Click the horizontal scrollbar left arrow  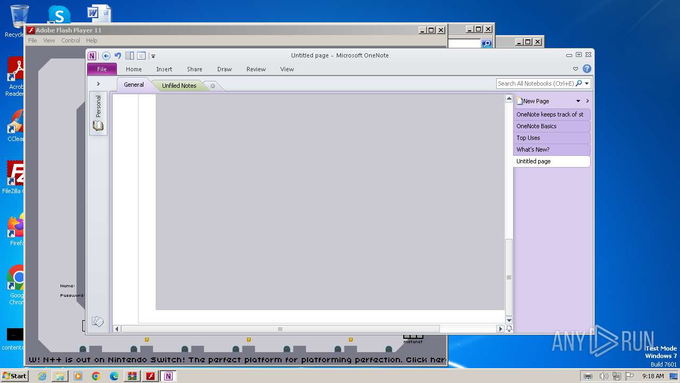tap(117, 329)
